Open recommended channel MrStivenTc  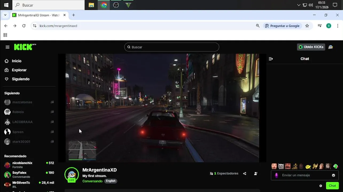pos(29,185)
